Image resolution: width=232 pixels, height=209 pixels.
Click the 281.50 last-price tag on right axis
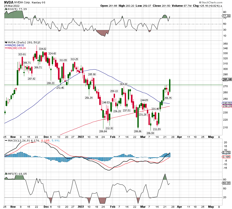click(x=227, y=79)
